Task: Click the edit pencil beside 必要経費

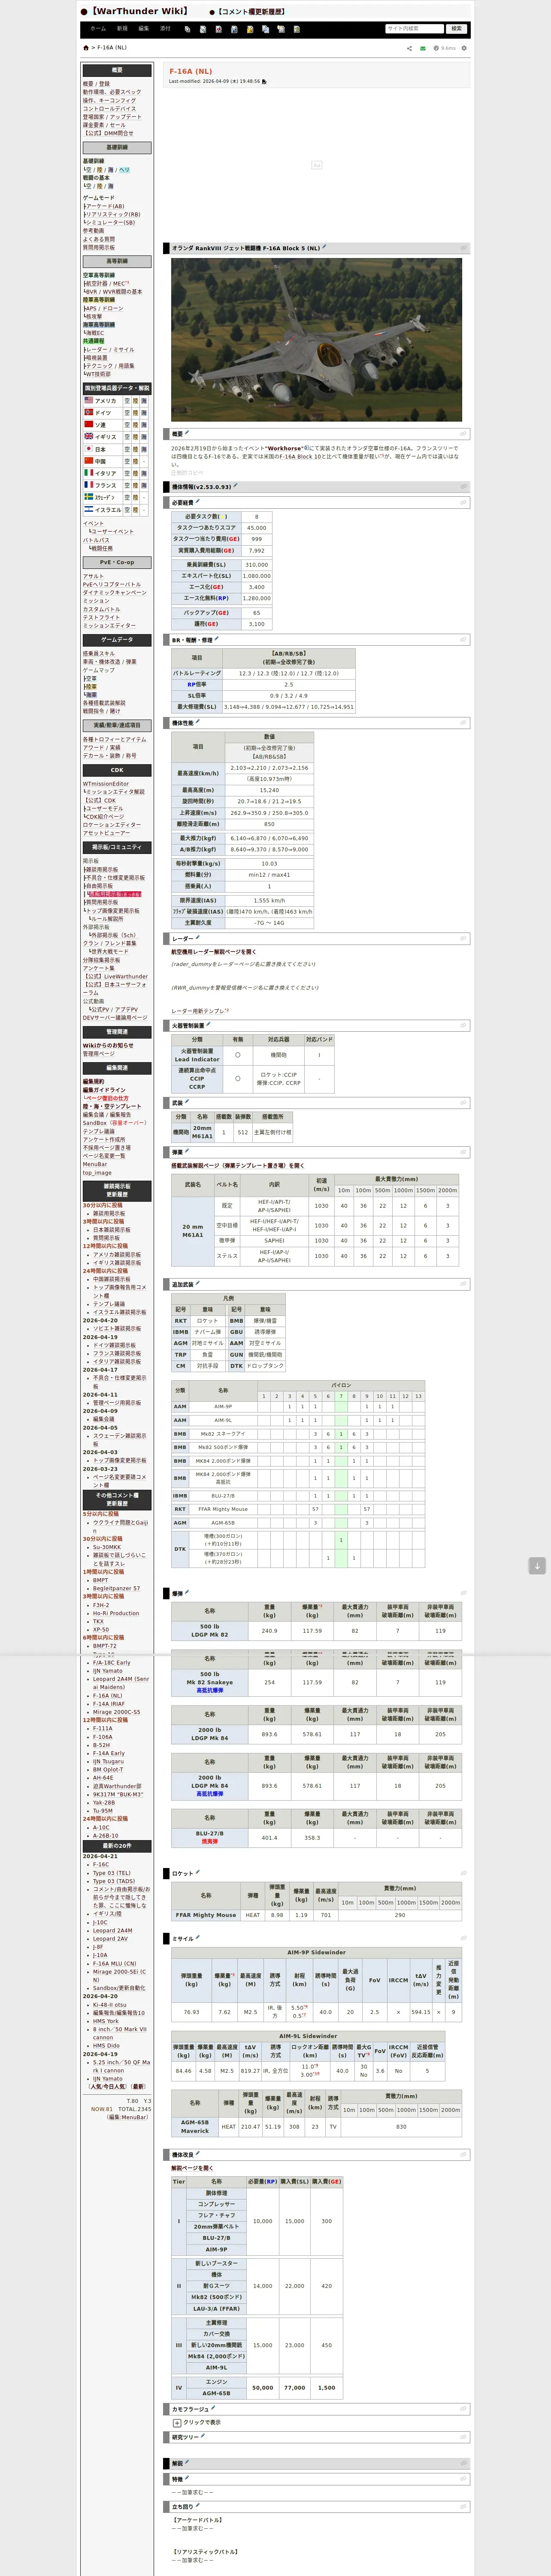Action: pos(198,501)
